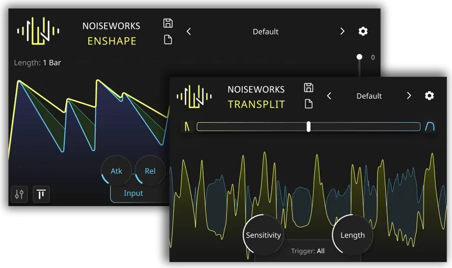Click the Transplit balance slider handle
Screen dimensions: 452x268
point(308,126)
